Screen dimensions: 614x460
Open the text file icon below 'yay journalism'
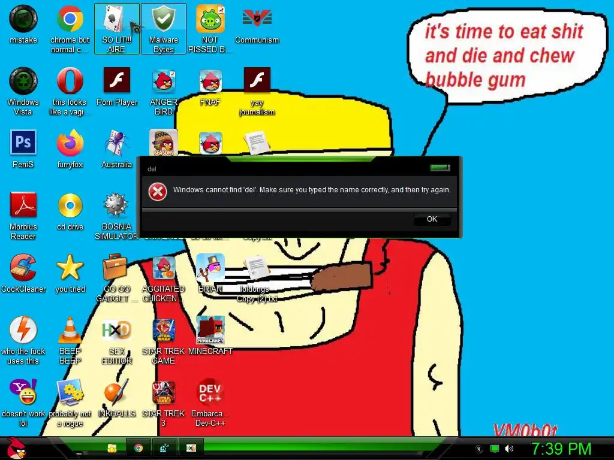click(x=257, y=143)
